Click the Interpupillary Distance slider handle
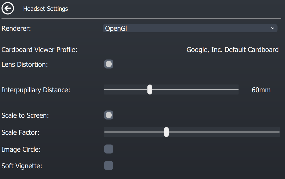Viewport: 285px width, 179px height. tap(150, 89)
